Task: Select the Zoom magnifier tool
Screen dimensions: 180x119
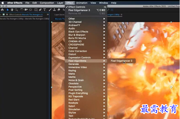Action: tap(16, 10)
